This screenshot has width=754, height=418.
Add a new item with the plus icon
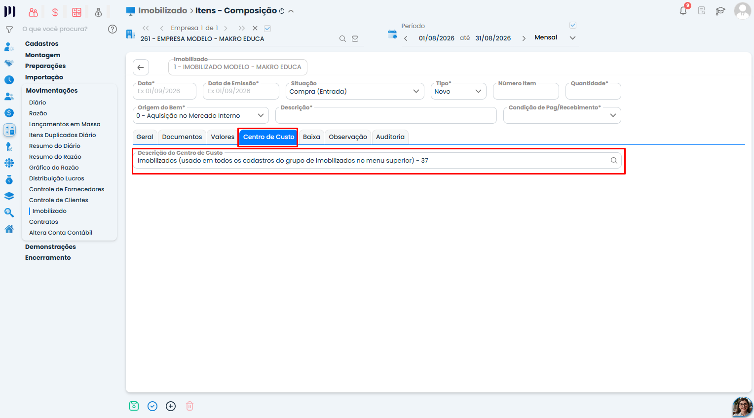click(171, 406)
